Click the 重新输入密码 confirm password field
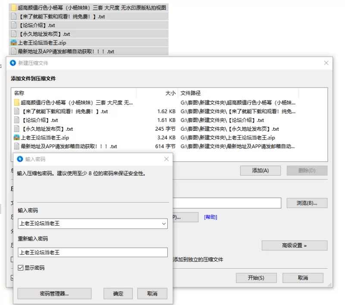This screenshot has height=305, width=345. pyautogui.click(x=93, y=252)
